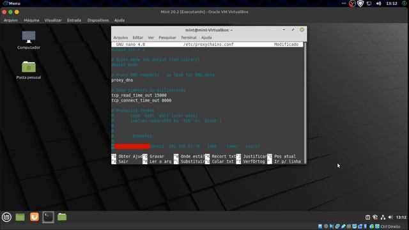Open the Computador desktop icon

tap(29, 40)
